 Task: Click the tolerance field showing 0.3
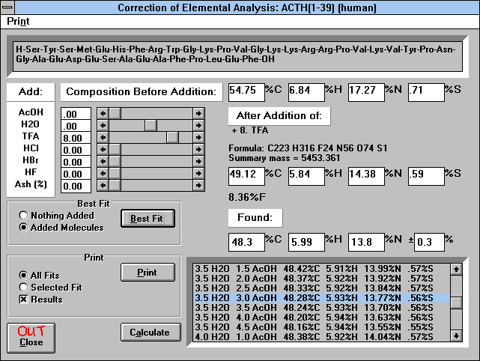429,242
